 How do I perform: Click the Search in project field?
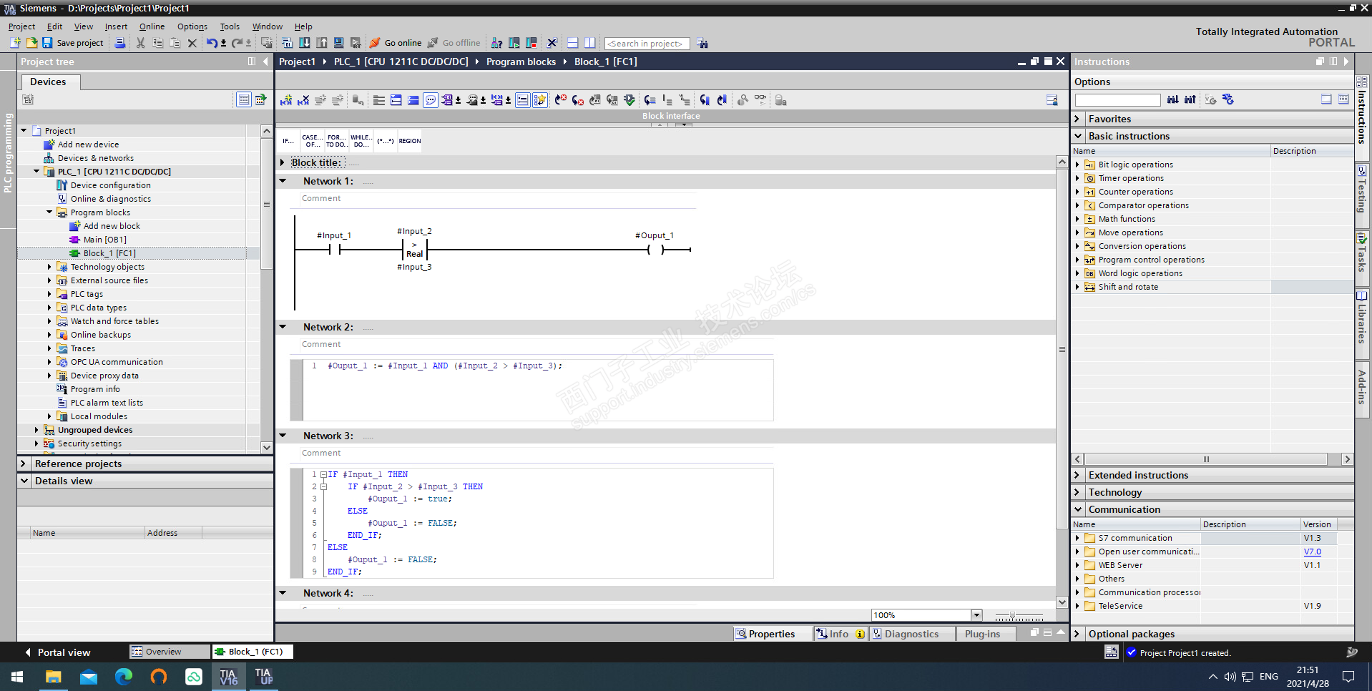(647, 44)
